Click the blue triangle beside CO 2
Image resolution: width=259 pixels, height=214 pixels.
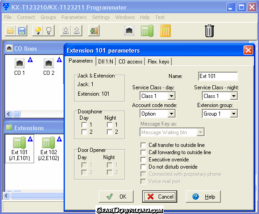[60, 59]
